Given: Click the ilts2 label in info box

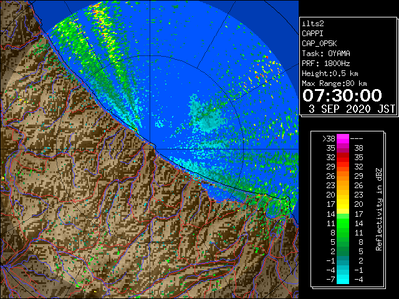Looking at the screenshot, I should (313, 24).
